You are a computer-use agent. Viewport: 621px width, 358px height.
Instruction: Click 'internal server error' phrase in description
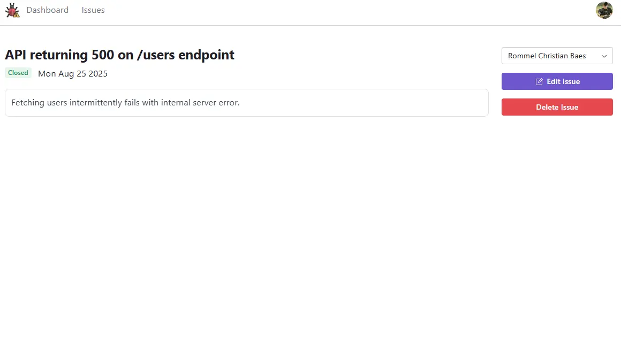(200, 103)
